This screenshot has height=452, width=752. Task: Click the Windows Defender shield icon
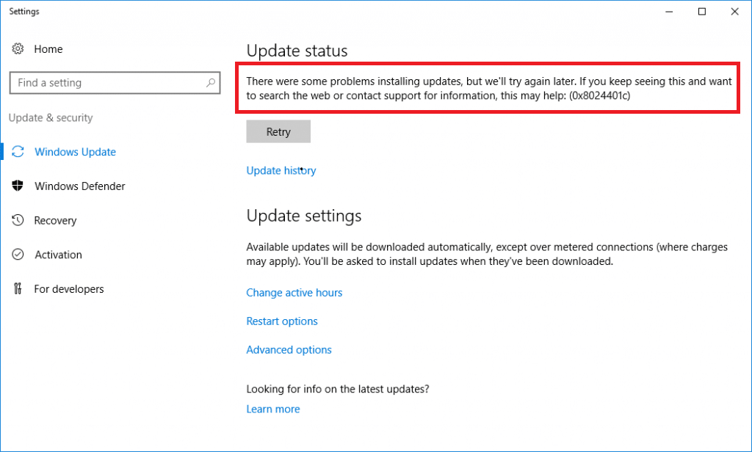(18, 186)
